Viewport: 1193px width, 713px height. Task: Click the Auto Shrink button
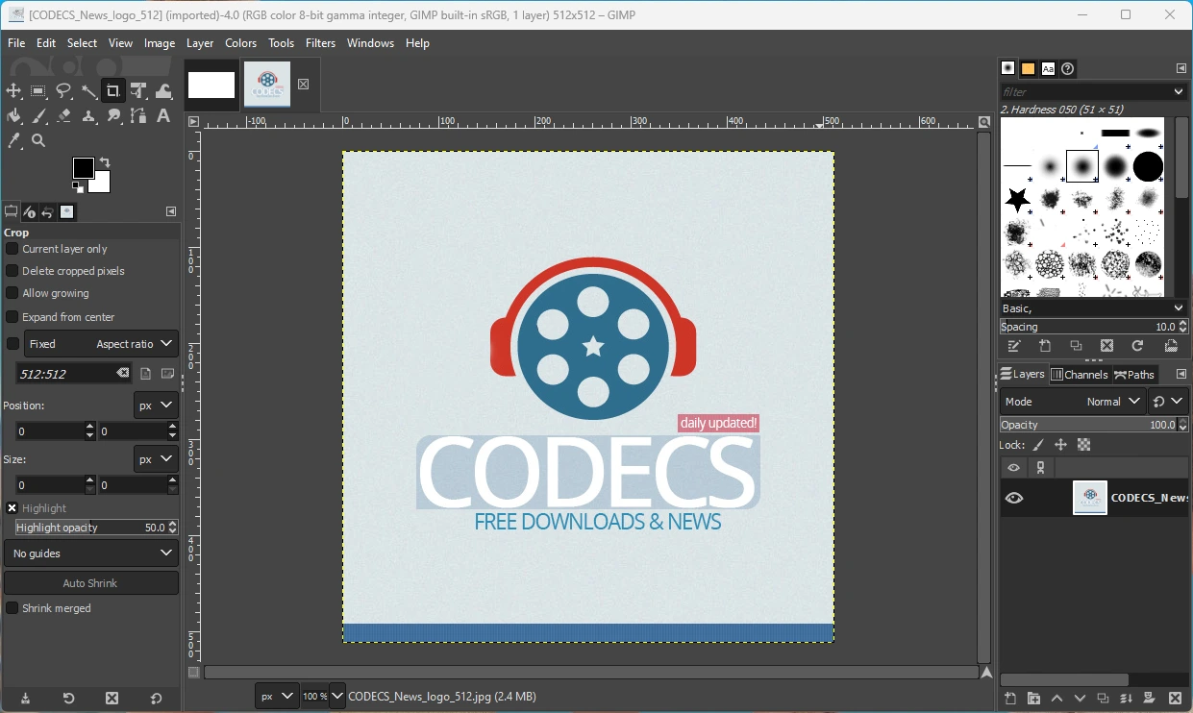pos(91,583)
